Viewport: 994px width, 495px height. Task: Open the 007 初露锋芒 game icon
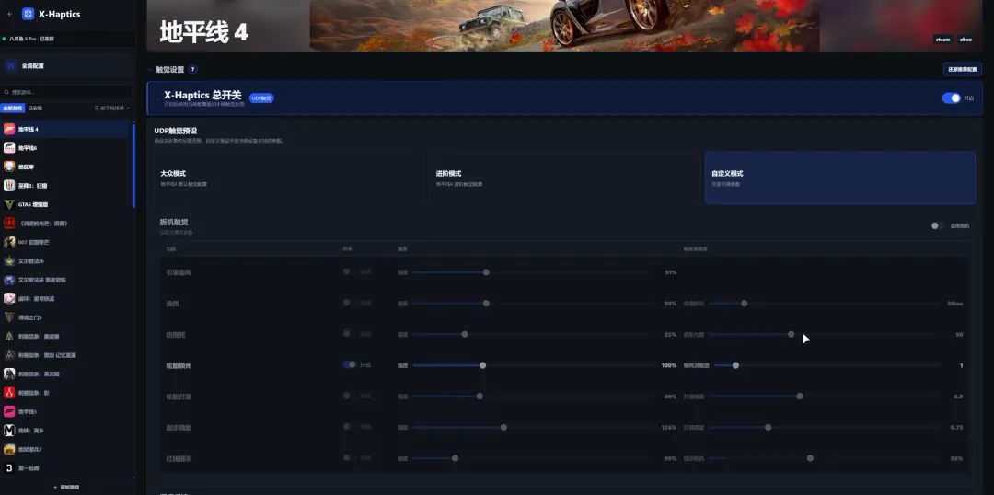[9, 242]
